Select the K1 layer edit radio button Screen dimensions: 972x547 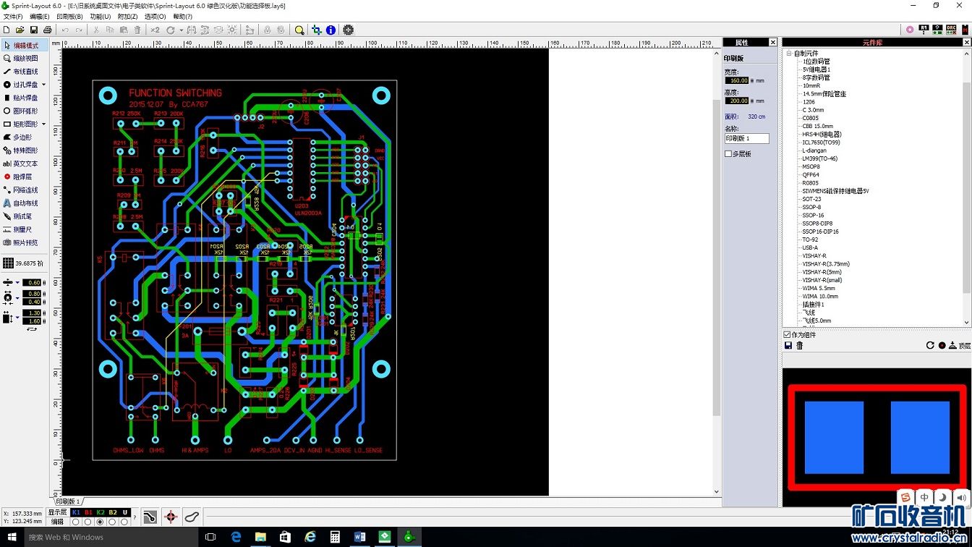[x=76, y=522]
